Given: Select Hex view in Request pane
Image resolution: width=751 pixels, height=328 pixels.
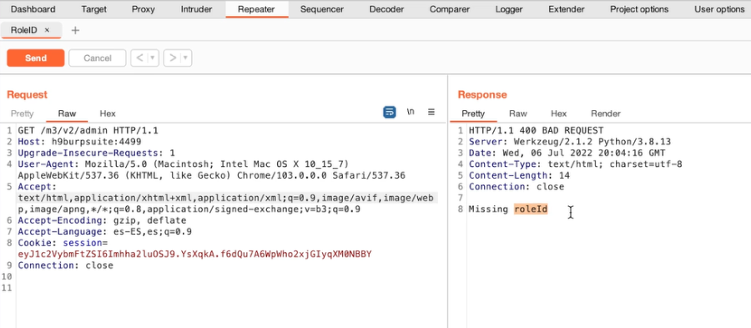Looking at the screenshot, I should [x=108, y=114].
